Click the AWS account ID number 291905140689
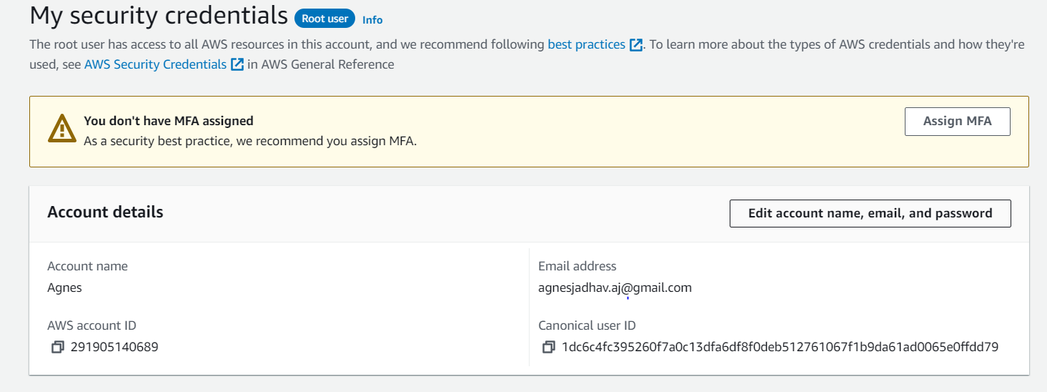The height and width of the screenshot is (392, 1047). 114,348
